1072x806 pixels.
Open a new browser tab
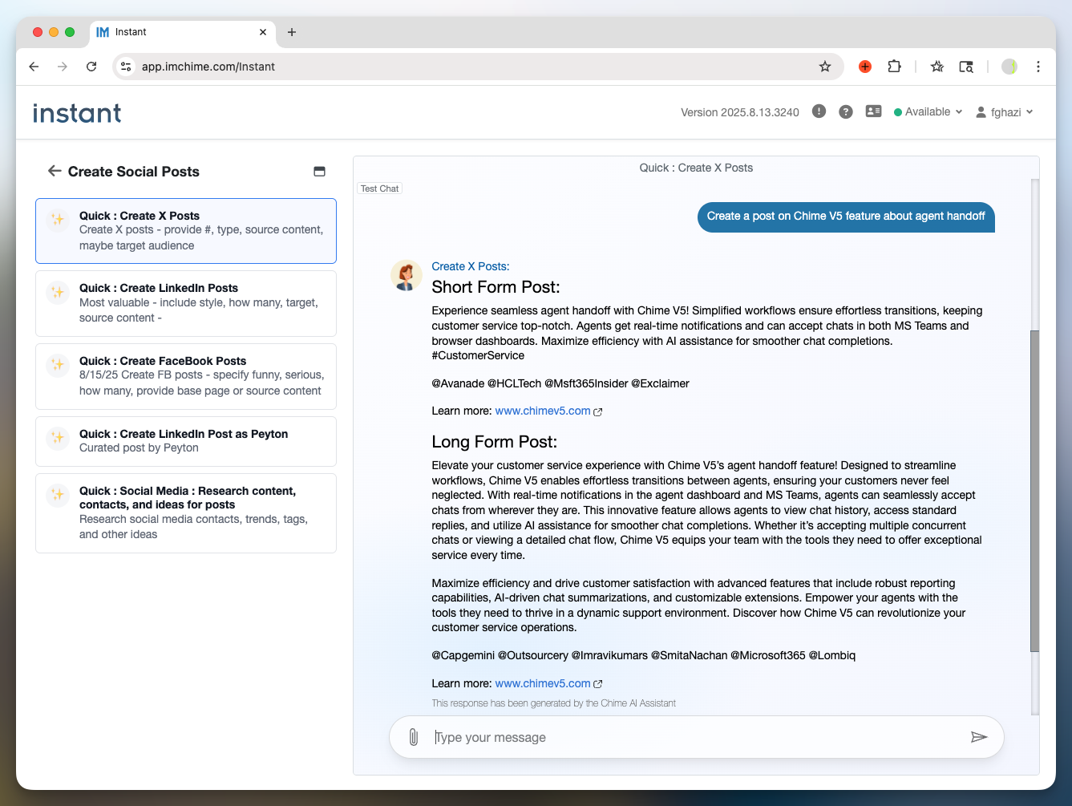292,32
